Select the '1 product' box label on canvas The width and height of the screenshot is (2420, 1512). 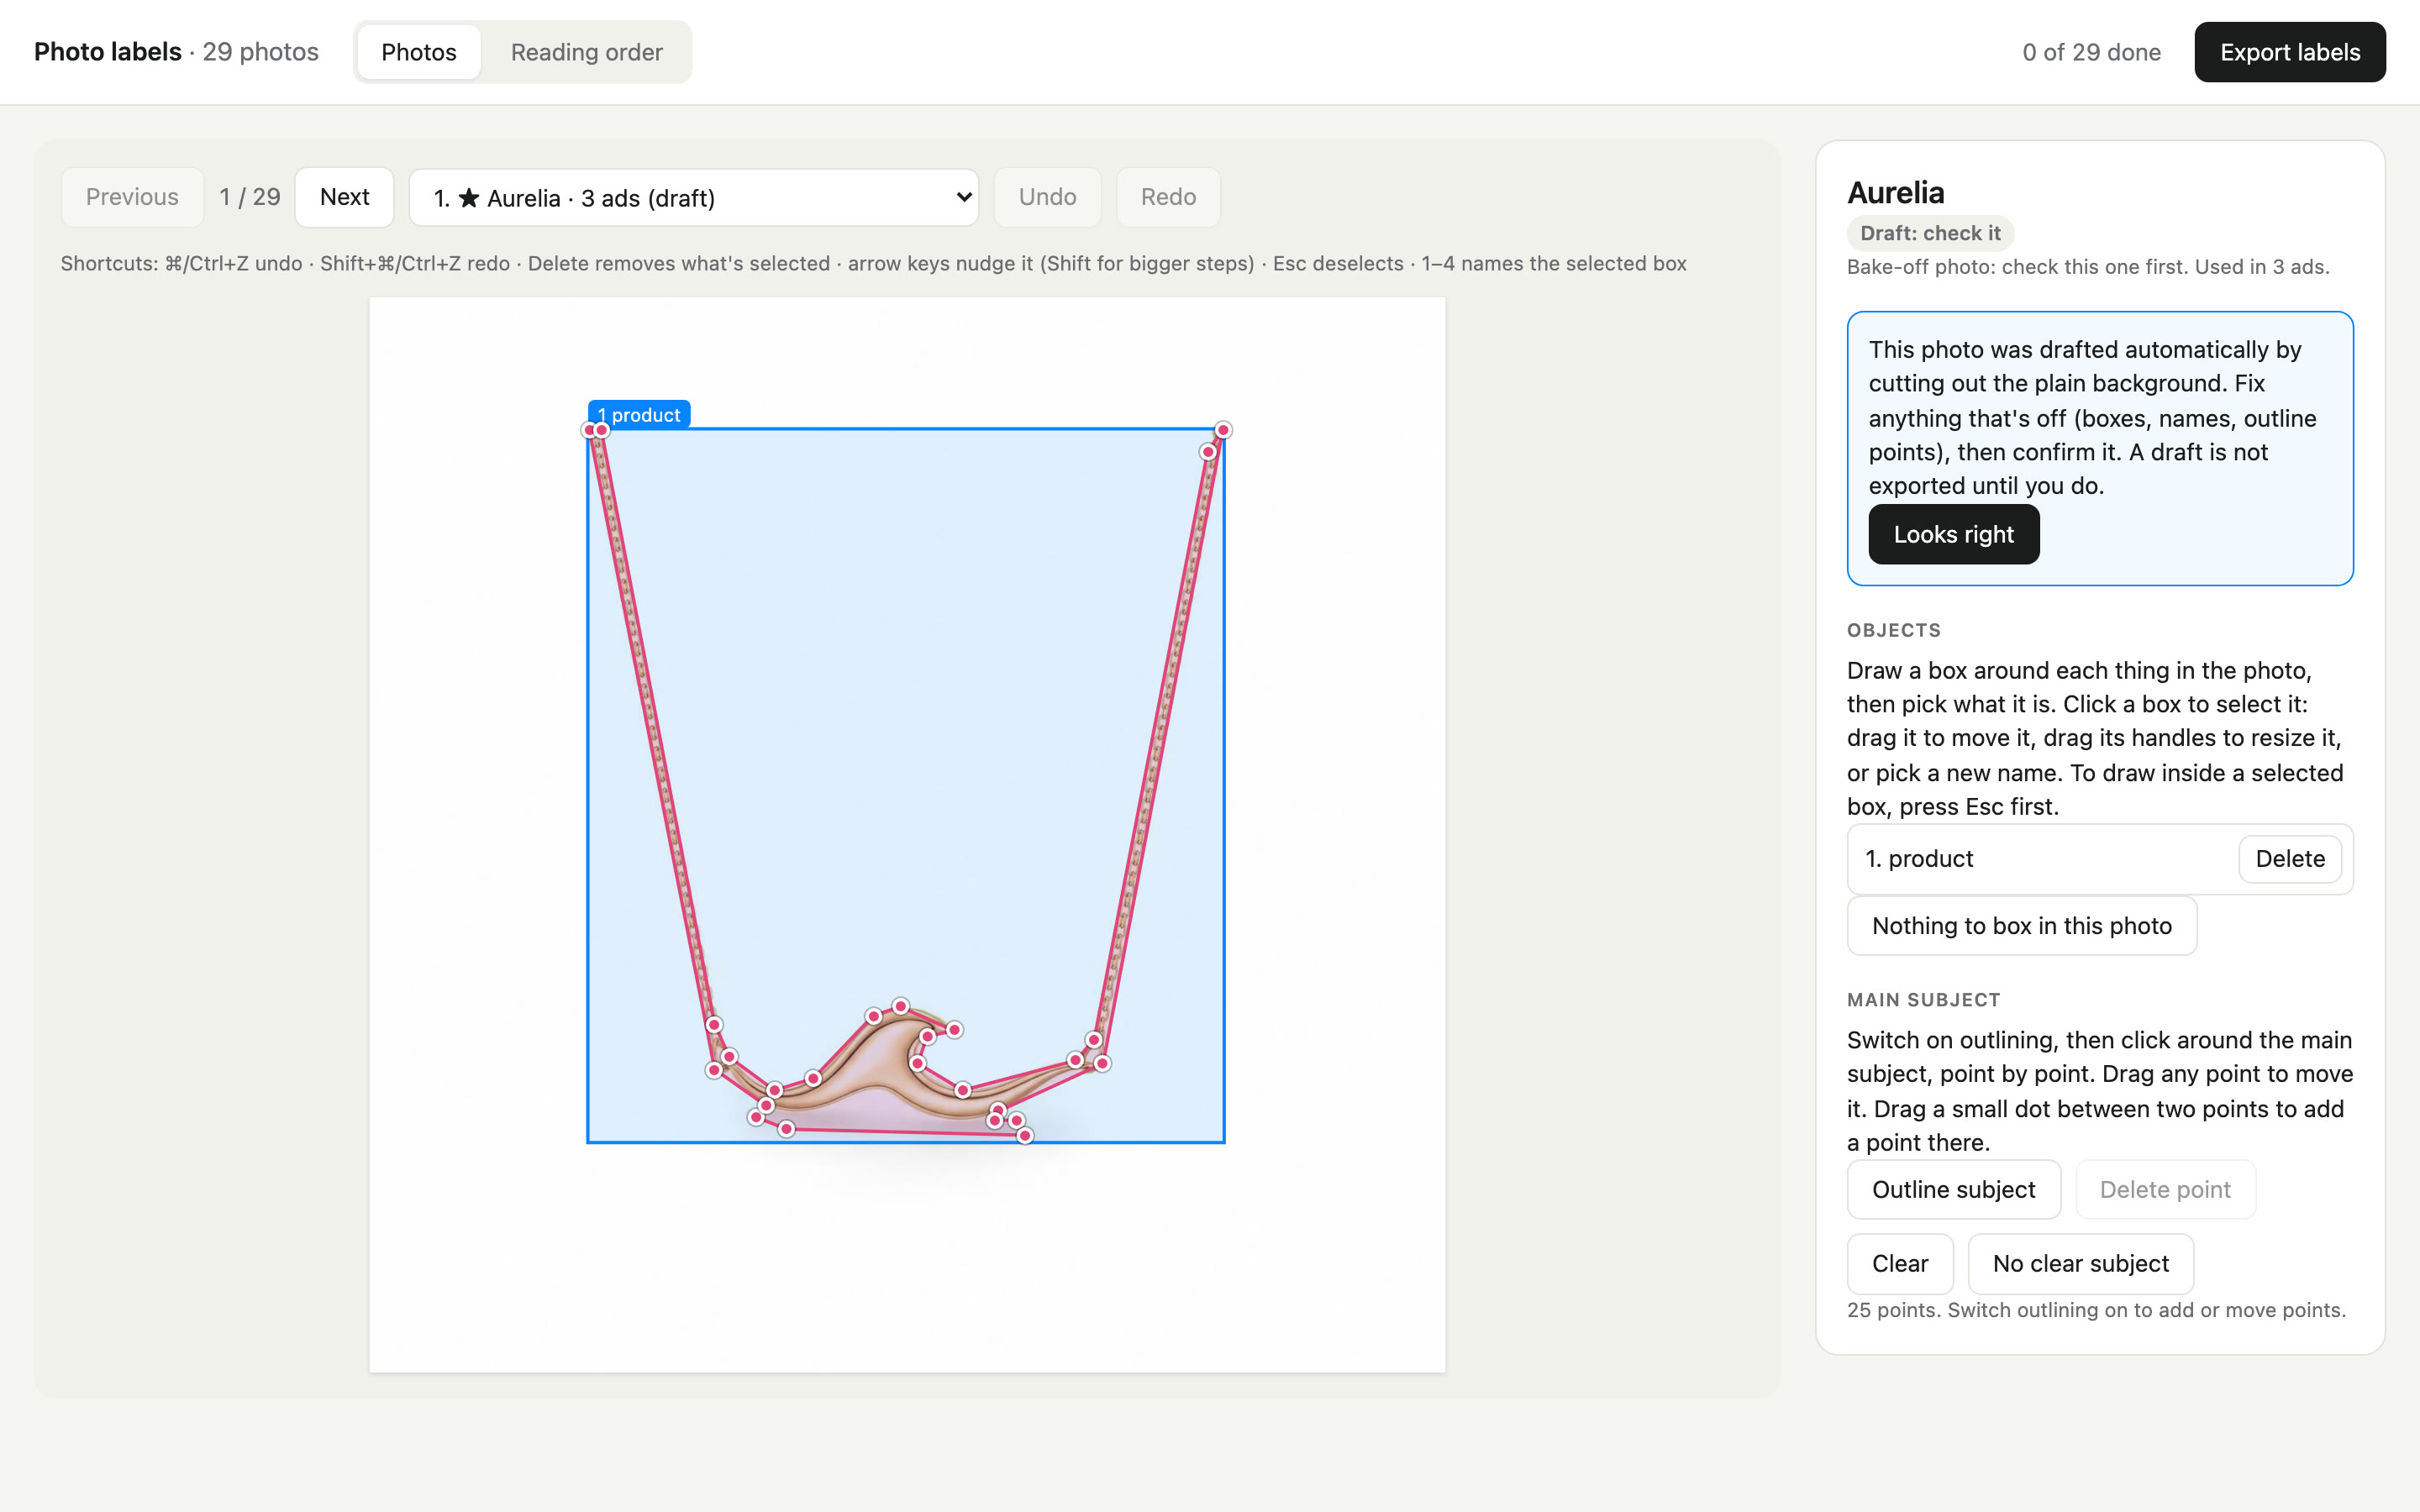coord(639,414)
